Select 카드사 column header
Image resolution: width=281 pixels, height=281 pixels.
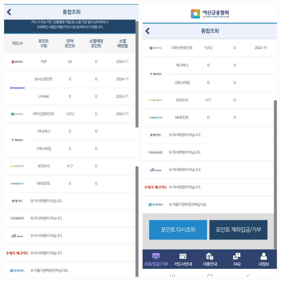[x=17, y=43]
